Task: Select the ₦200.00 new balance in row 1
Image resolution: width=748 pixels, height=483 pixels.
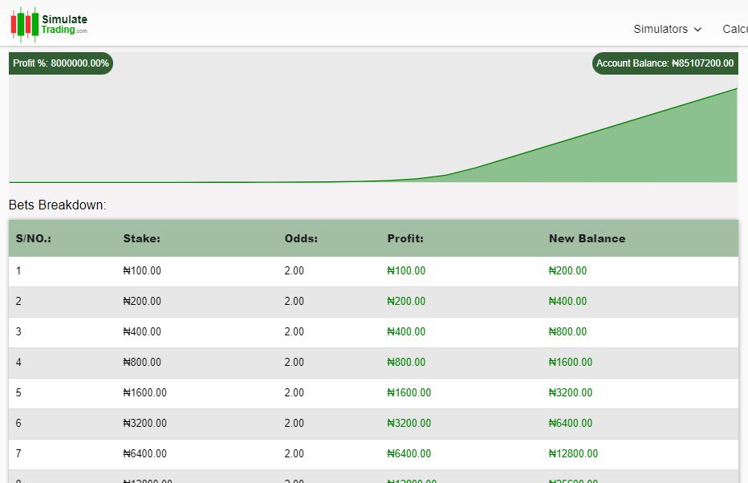Action: coord(567,271)
